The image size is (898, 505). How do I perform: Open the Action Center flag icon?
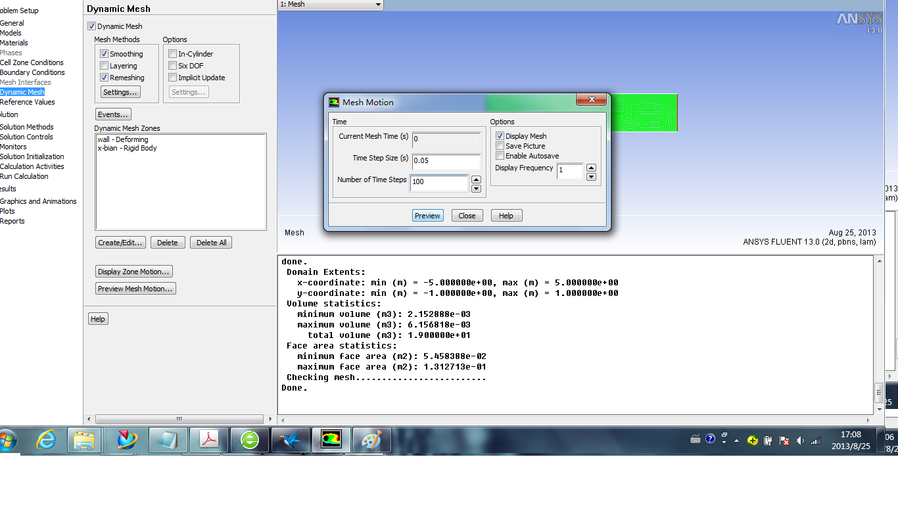784,441
